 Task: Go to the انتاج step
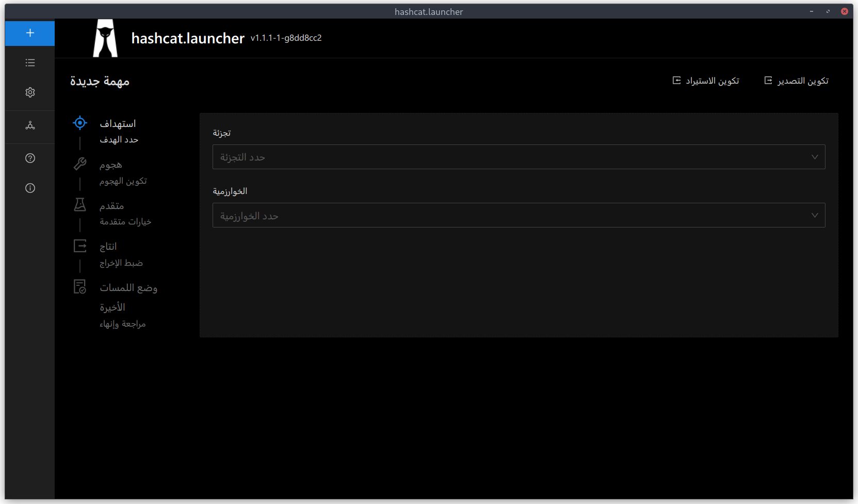coord(108,247)
